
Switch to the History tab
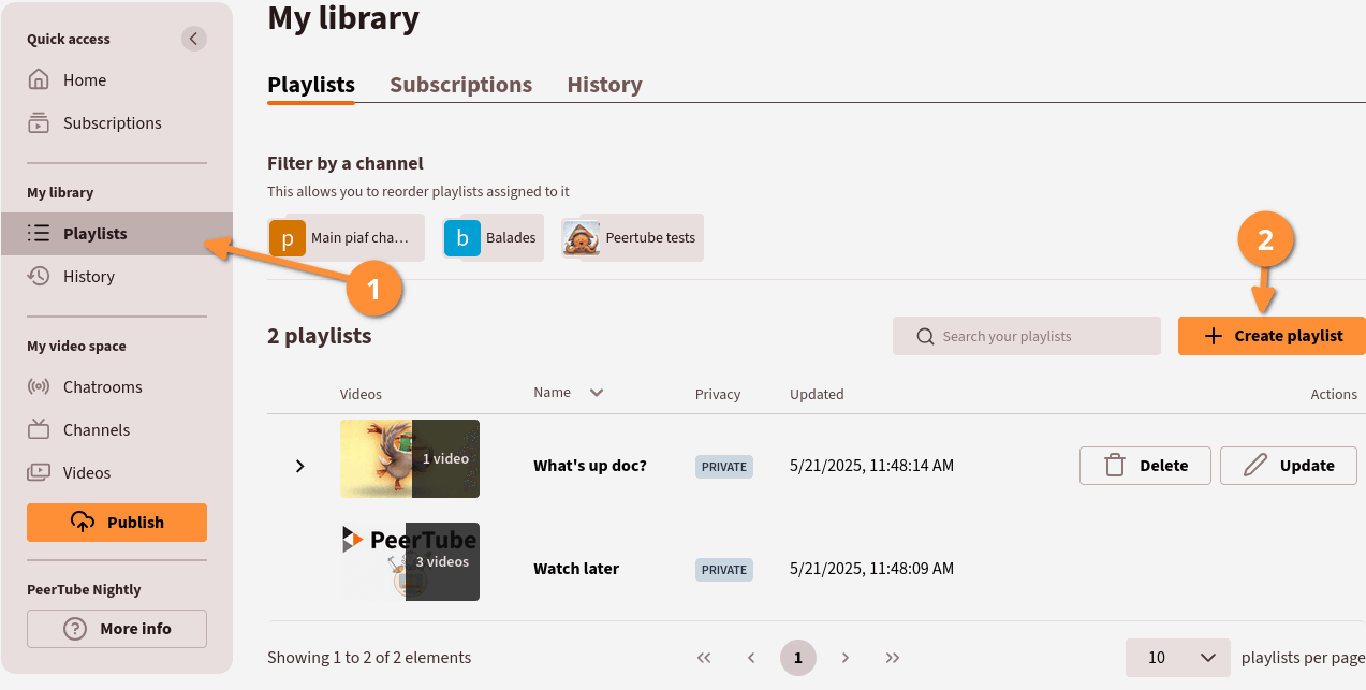pyautogui.click(x=604, y=85)
